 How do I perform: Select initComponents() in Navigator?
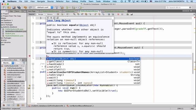[13, 75]
